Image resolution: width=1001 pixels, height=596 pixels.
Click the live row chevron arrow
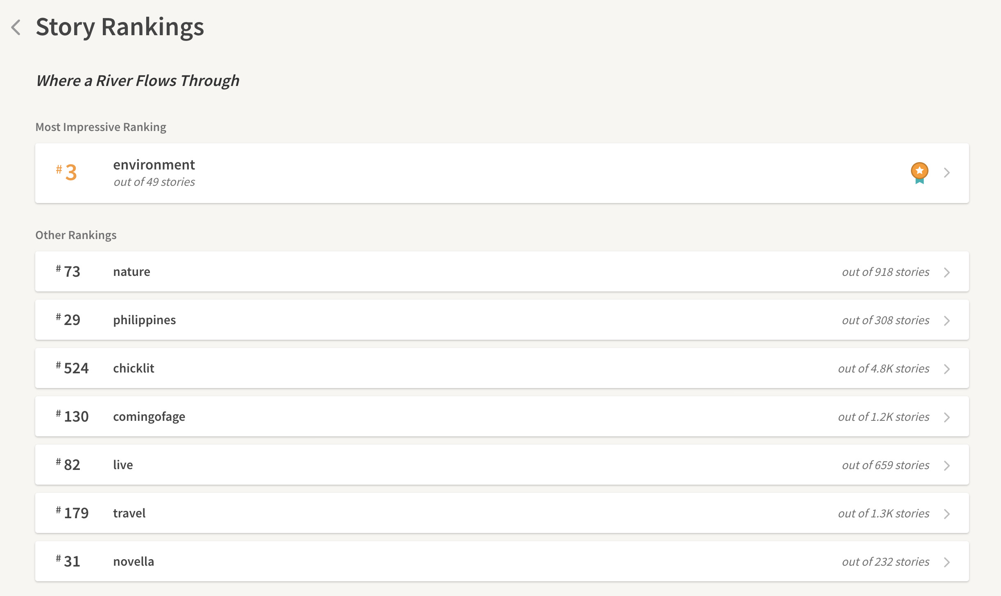tap(947, 465)
